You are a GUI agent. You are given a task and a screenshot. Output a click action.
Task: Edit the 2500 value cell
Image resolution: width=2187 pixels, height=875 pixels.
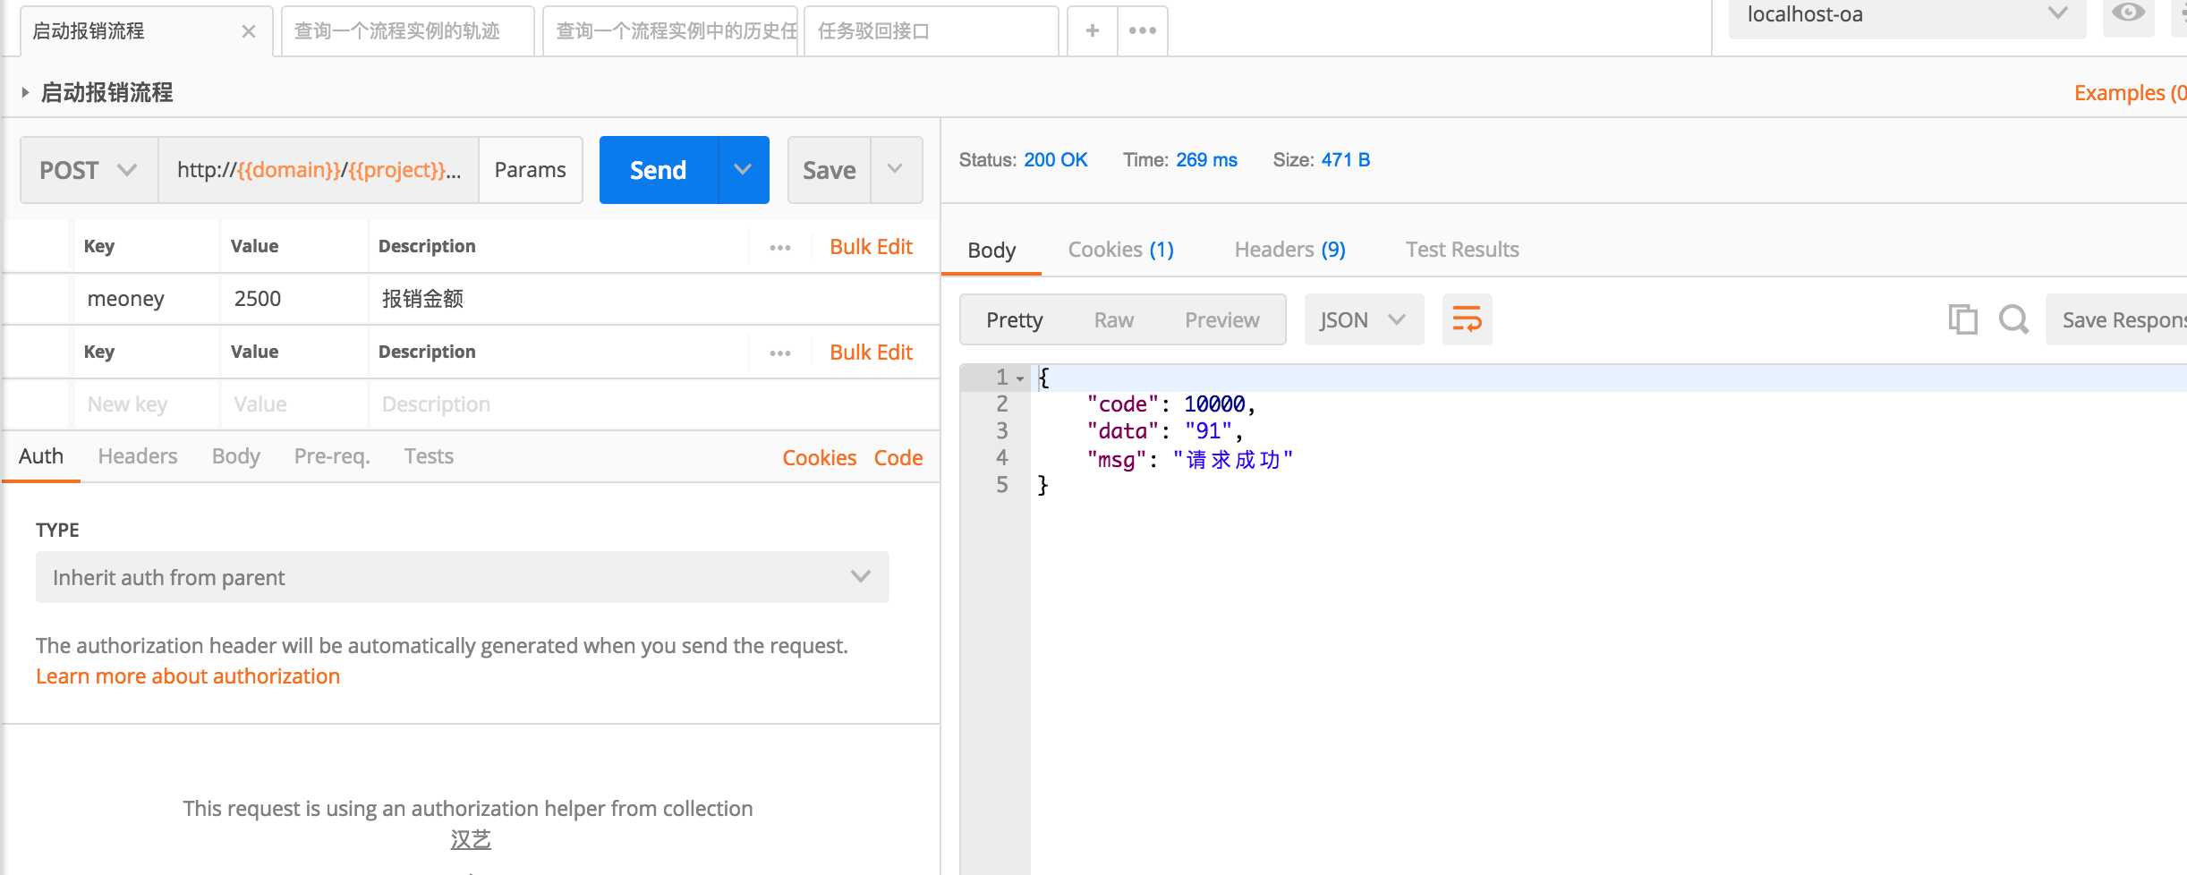[294, 299]
